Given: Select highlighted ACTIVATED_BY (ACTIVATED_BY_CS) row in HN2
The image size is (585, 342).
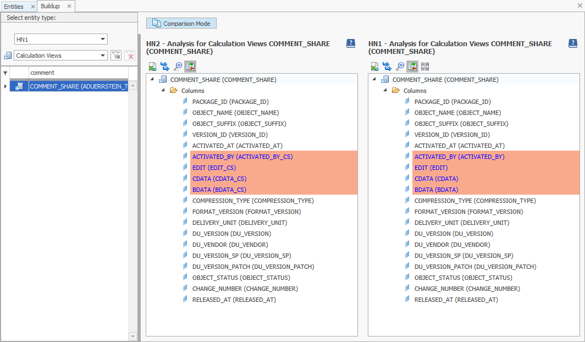Looking at the screenshot, I should point(242,157).
